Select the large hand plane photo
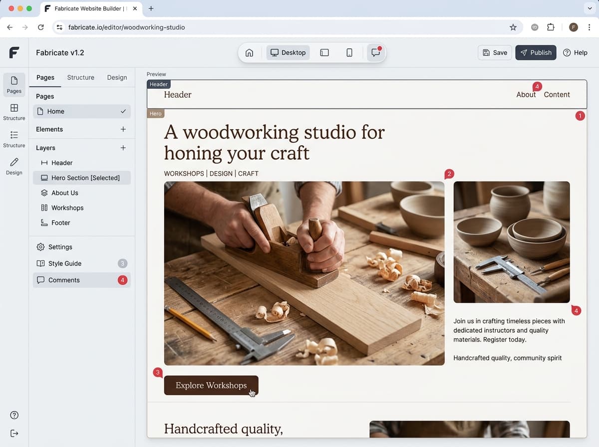Screen dimensions: 599x447 pyautogui.click(x=304, y=273)
